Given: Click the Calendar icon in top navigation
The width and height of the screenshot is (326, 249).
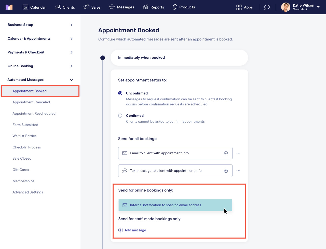Looking at the screenshot, I should 25,7.
